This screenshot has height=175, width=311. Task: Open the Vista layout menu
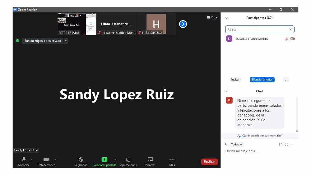[212, 17]
